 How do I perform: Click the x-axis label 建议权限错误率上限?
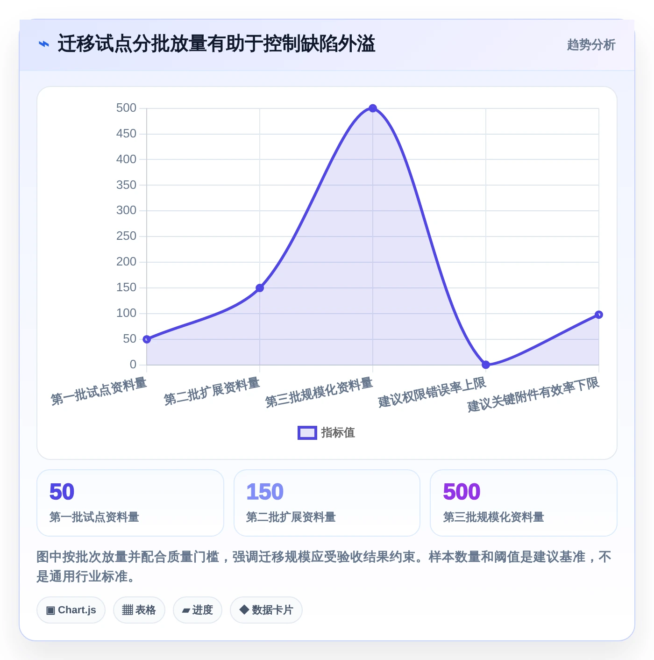tap(432, 393)
